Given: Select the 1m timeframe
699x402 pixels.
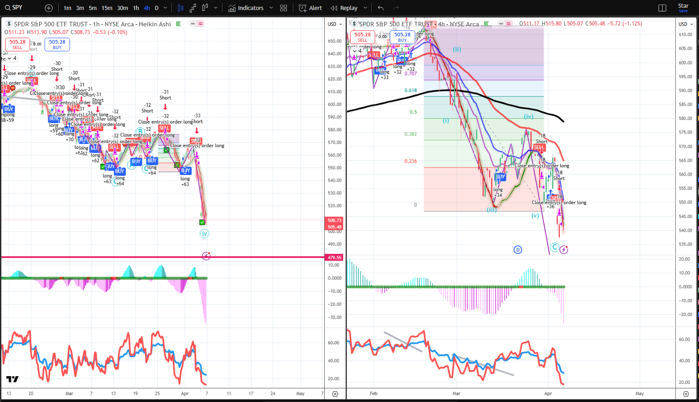Looking at the screenshot, I should tap(67, 8).
